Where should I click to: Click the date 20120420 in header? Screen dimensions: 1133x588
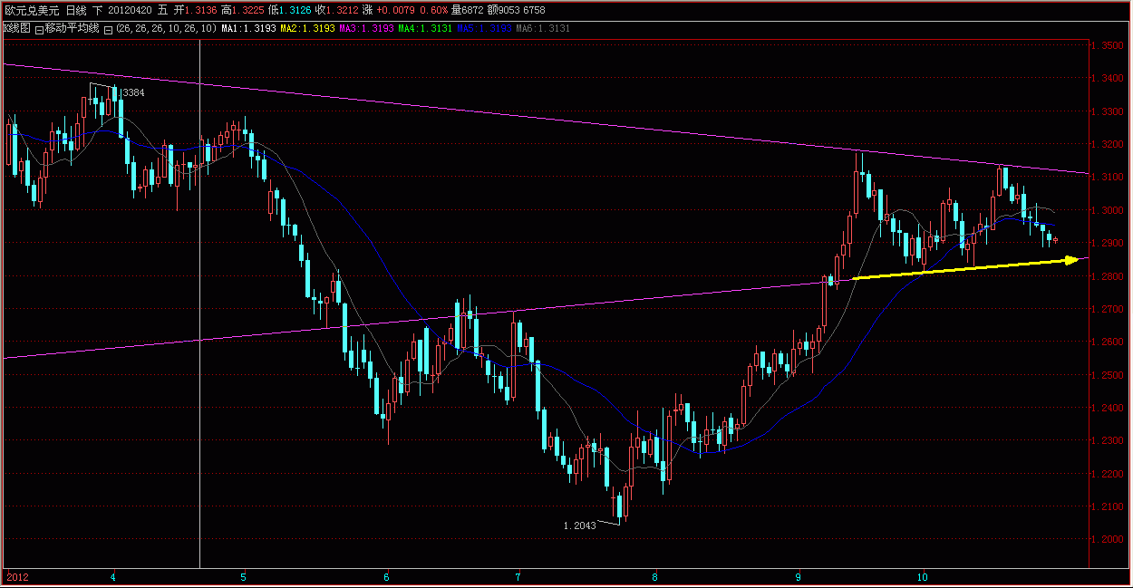[130, 10]
